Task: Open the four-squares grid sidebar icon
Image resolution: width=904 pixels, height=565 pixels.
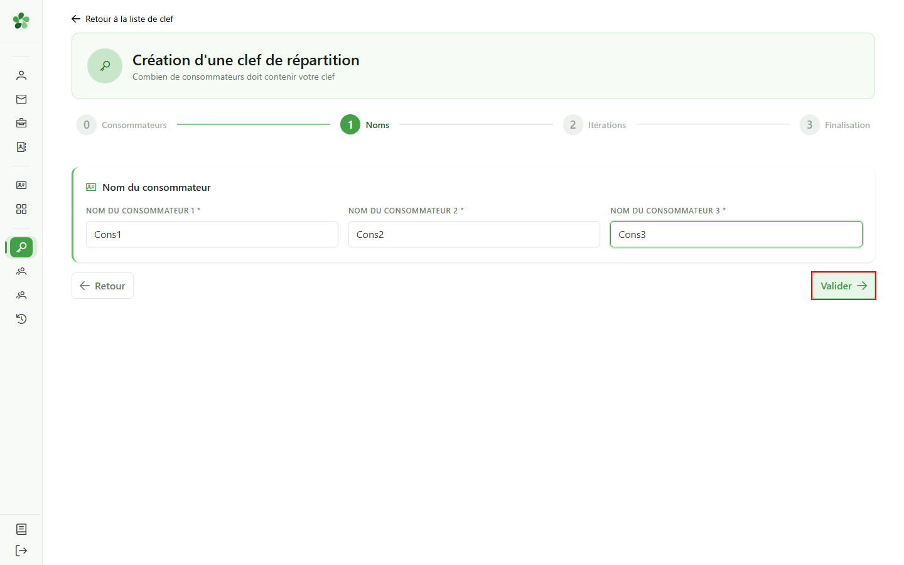Action: coord(21,209)
